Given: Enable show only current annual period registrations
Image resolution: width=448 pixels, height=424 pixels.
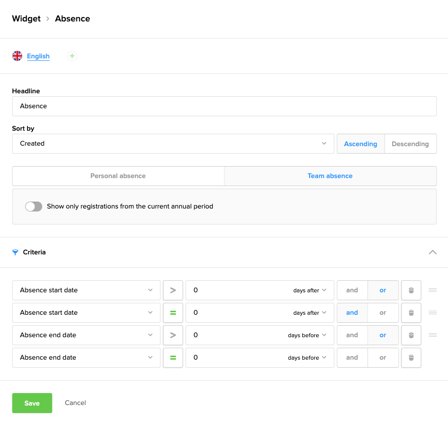Looking at the screenshot, I should click(x=33, y=207).
